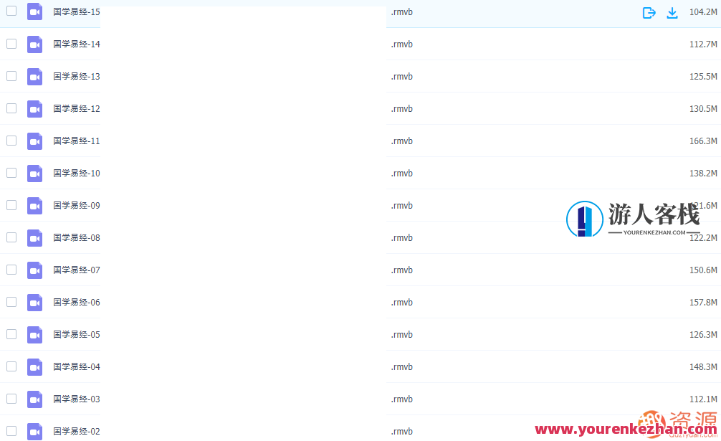Click the 国学易经-14 file name
721x441 pixels.
coord(77,44)
